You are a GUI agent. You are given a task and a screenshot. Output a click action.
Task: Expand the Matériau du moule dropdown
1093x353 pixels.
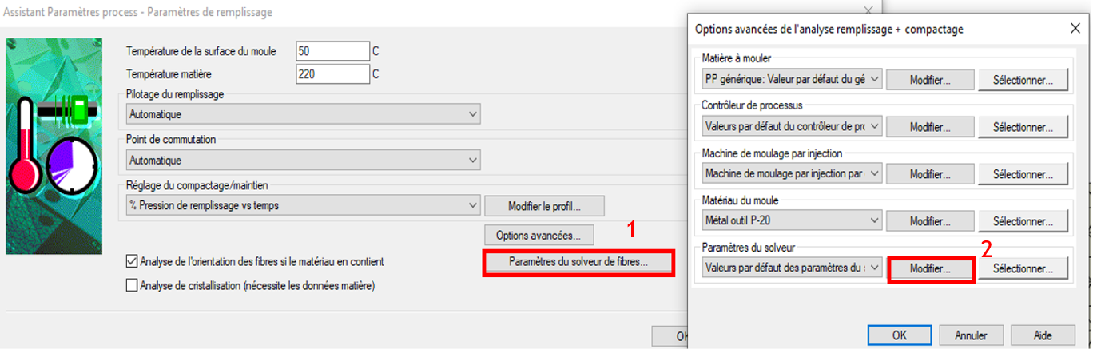[x=793, y=220]
